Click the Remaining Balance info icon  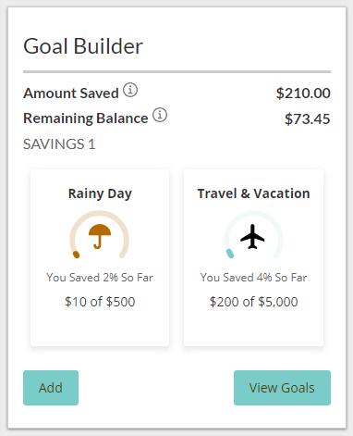[x=160, y=115]
